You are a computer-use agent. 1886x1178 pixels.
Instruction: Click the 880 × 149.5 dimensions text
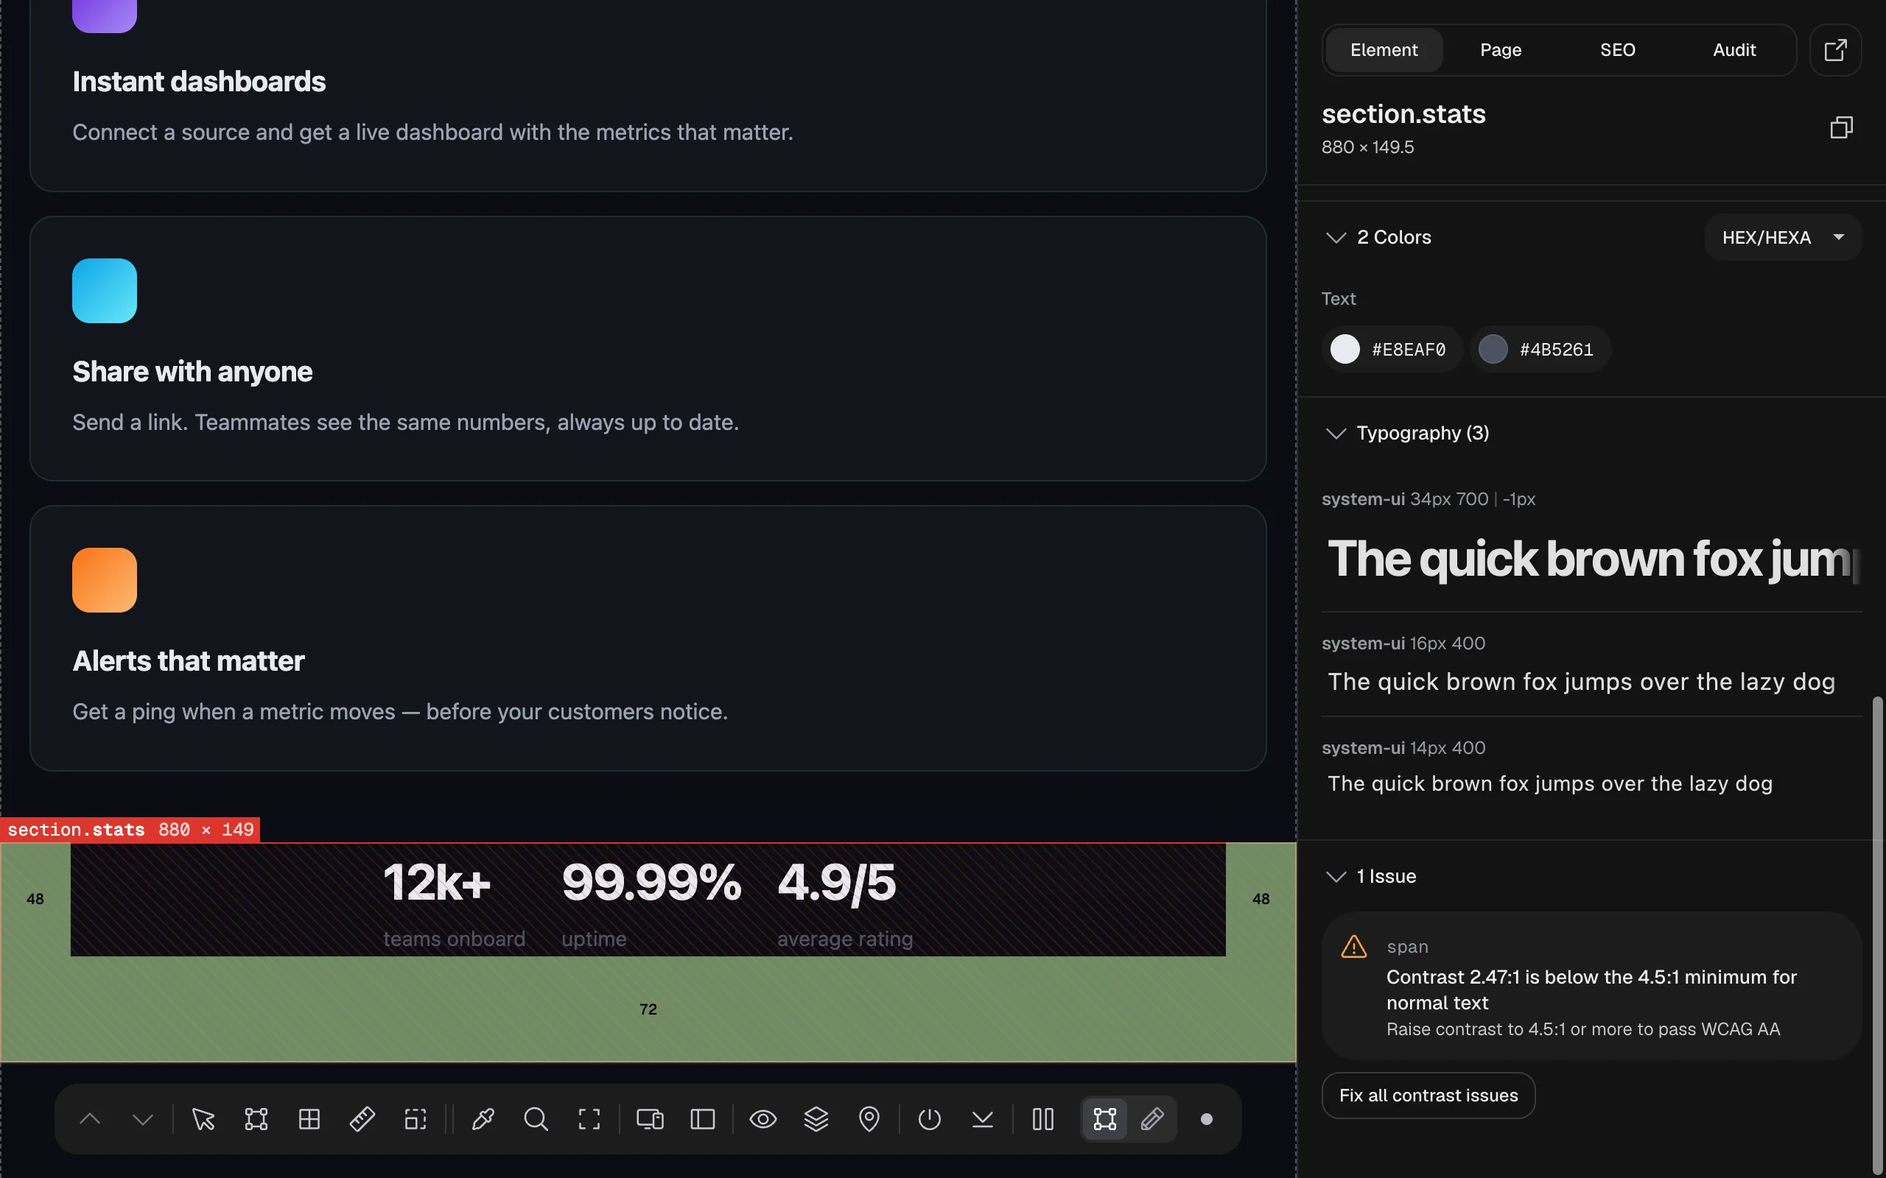pyautogui.click(x=1368, y=147)
